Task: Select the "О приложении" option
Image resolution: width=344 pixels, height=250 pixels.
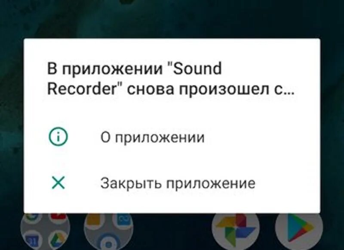Action: (x=172, y=137)
